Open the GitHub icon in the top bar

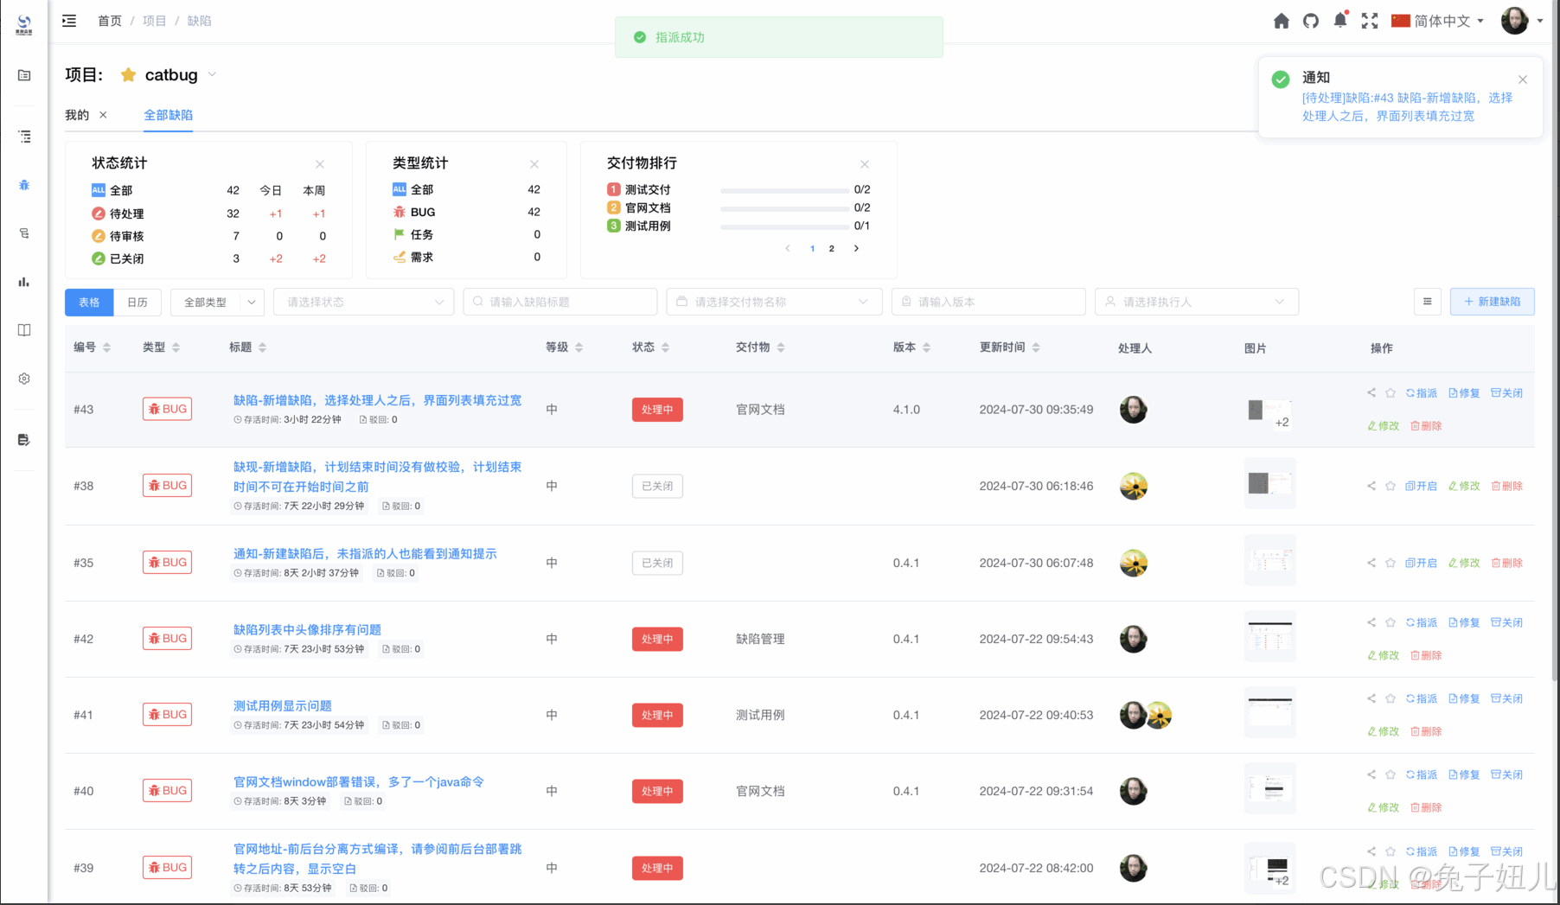pyautogui.click(x=1310, y=20)
